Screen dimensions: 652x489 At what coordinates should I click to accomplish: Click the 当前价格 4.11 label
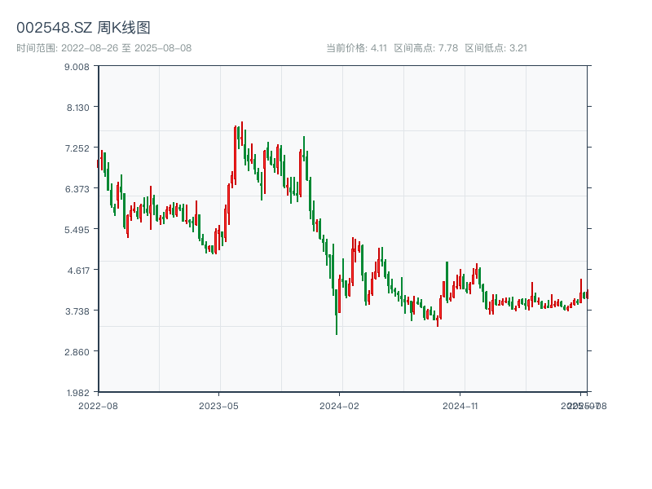coord(356,48)
